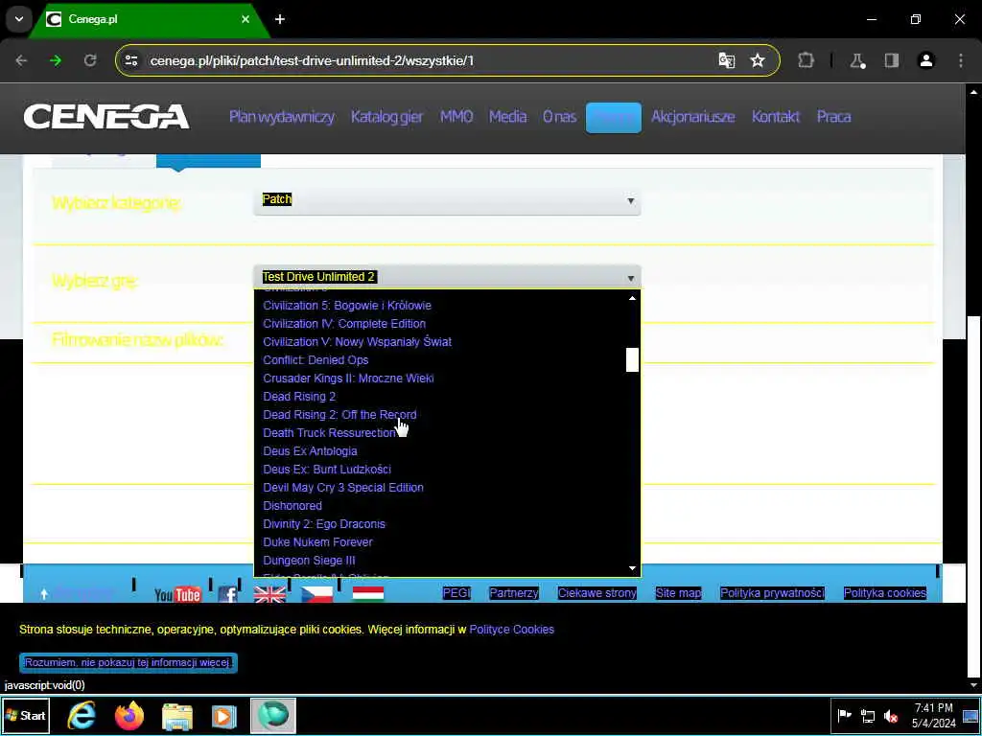
Task: Select Dead Rising 2: Off the Record
Action: [339, 414]
